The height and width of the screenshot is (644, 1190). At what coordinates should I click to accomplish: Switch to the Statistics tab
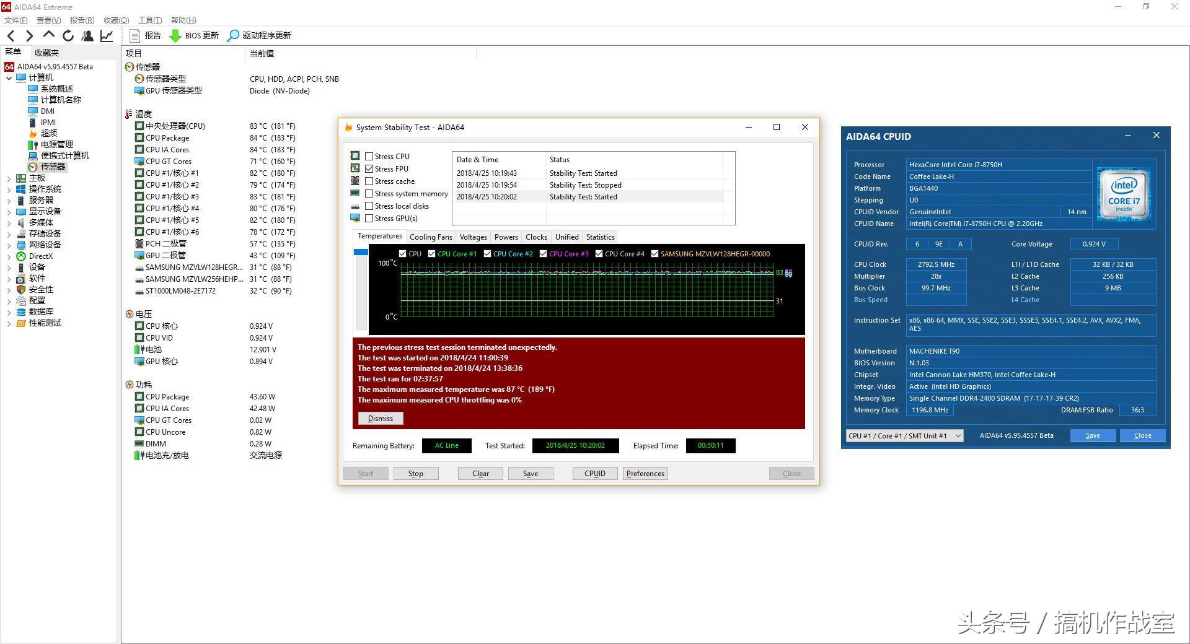tap(601, 237)
